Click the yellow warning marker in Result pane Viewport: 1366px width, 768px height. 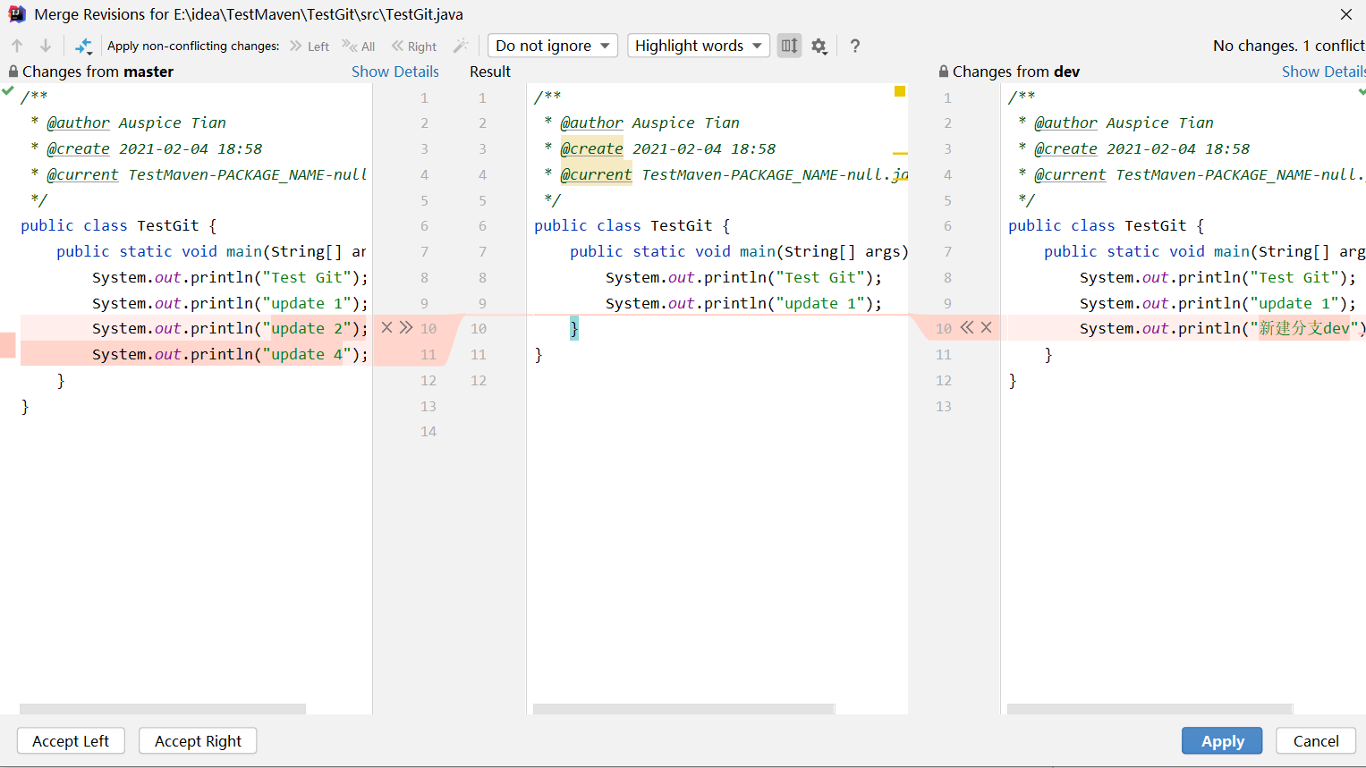click(x=900, y=91)
